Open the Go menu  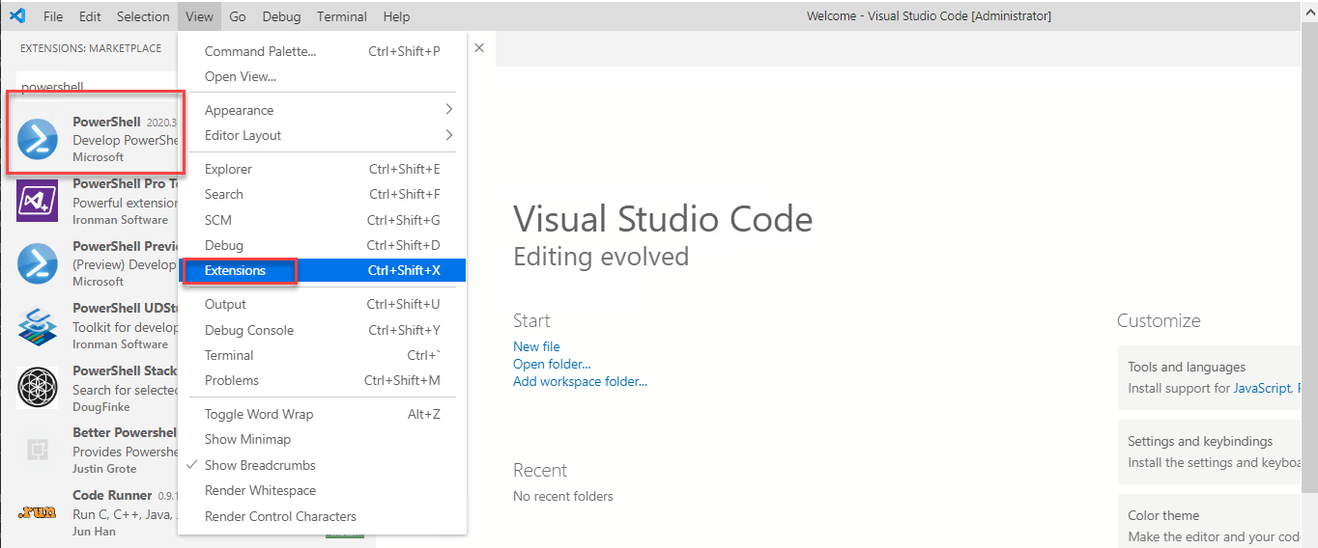coord(238,16)
